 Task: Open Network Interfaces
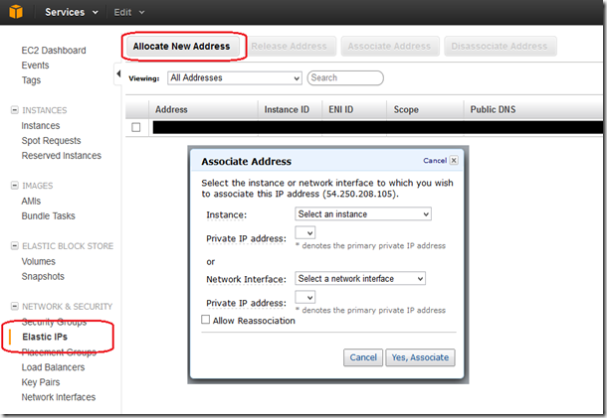coord(59,397)
